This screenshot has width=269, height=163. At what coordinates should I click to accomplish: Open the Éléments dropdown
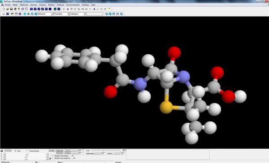(46, 14)
